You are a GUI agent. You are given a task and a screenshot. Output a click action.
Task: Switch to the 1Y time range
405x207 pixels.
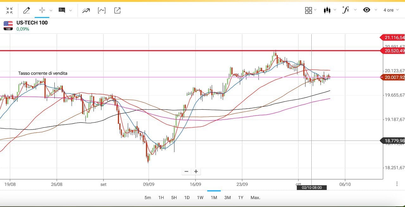coord(240,198)
